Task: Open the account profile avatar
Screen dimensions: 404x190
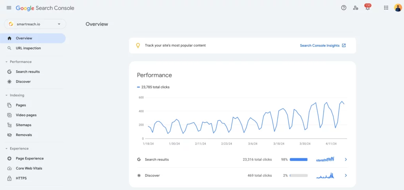Action: point(398,8)
